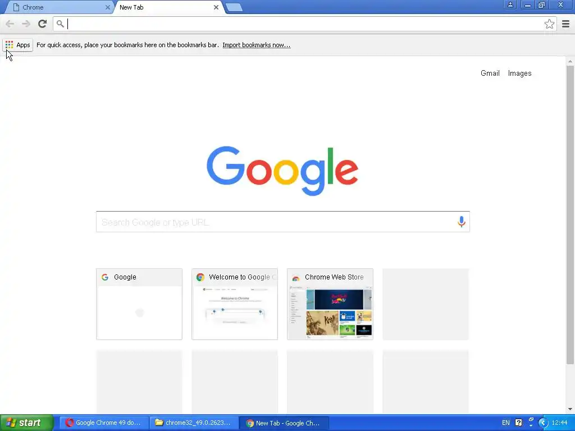This screenshot has width=575, height=431.
Task: Focus the Search Google or type URL box
Action: tap(283, 222)
